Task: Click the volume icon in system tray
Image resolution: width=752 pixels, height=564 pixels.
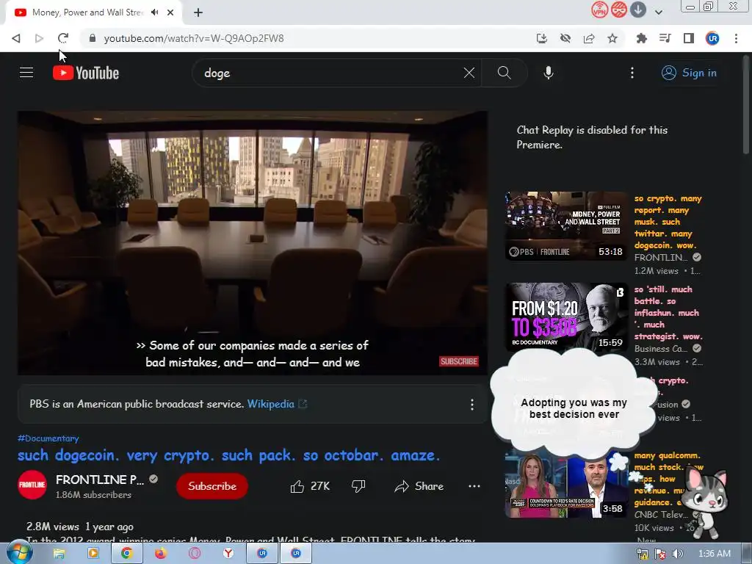Action: (678, 554)
